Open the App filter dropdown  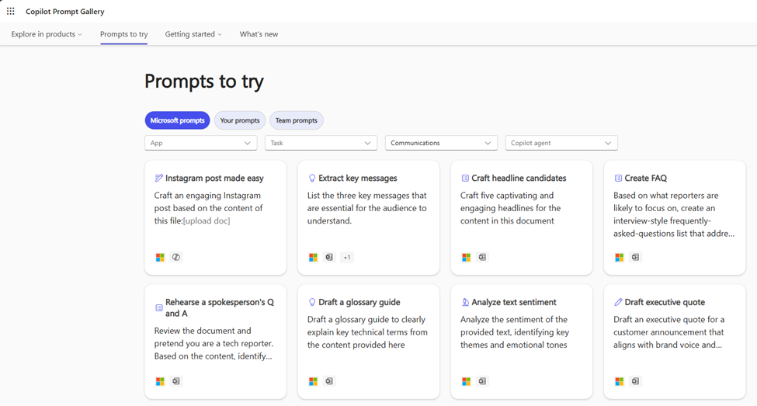pos(200,143)
